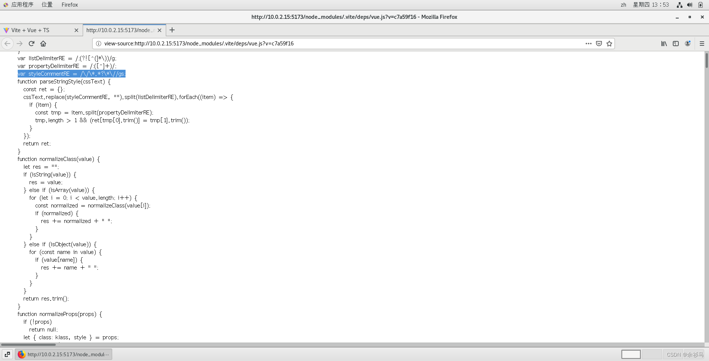Open the system volume icon
Screen dimensions: 709x361
coord(689,5)
